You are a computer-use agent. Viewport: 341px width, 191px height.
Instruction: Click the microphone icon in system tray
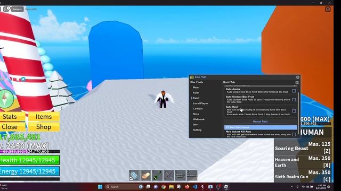coord(297,187)
